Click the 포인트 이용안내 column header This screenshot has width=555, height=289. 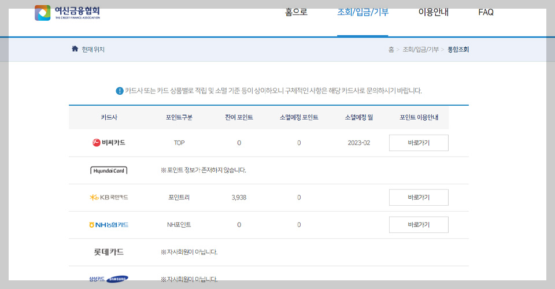point(419,117)
